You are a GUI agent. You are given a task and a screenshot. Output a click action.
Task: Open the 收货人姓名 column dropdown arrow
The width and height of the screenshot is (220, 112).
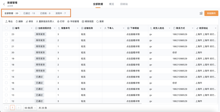click(x=170, y=28)
